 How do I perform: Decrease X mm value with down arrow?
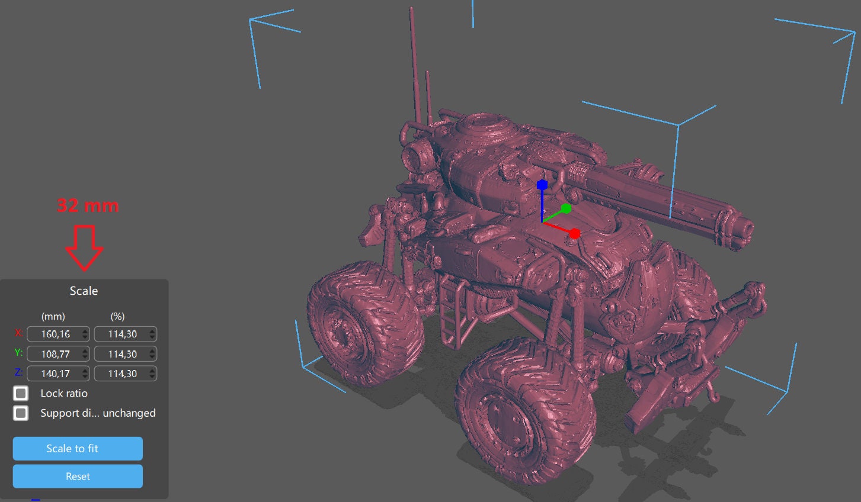coord(85,337)
